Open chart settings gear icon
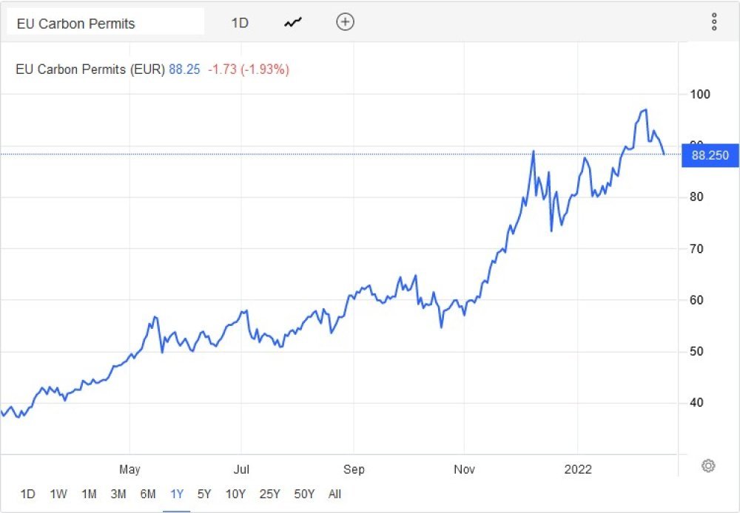740x513 pixels. click(x=708, y=465)
